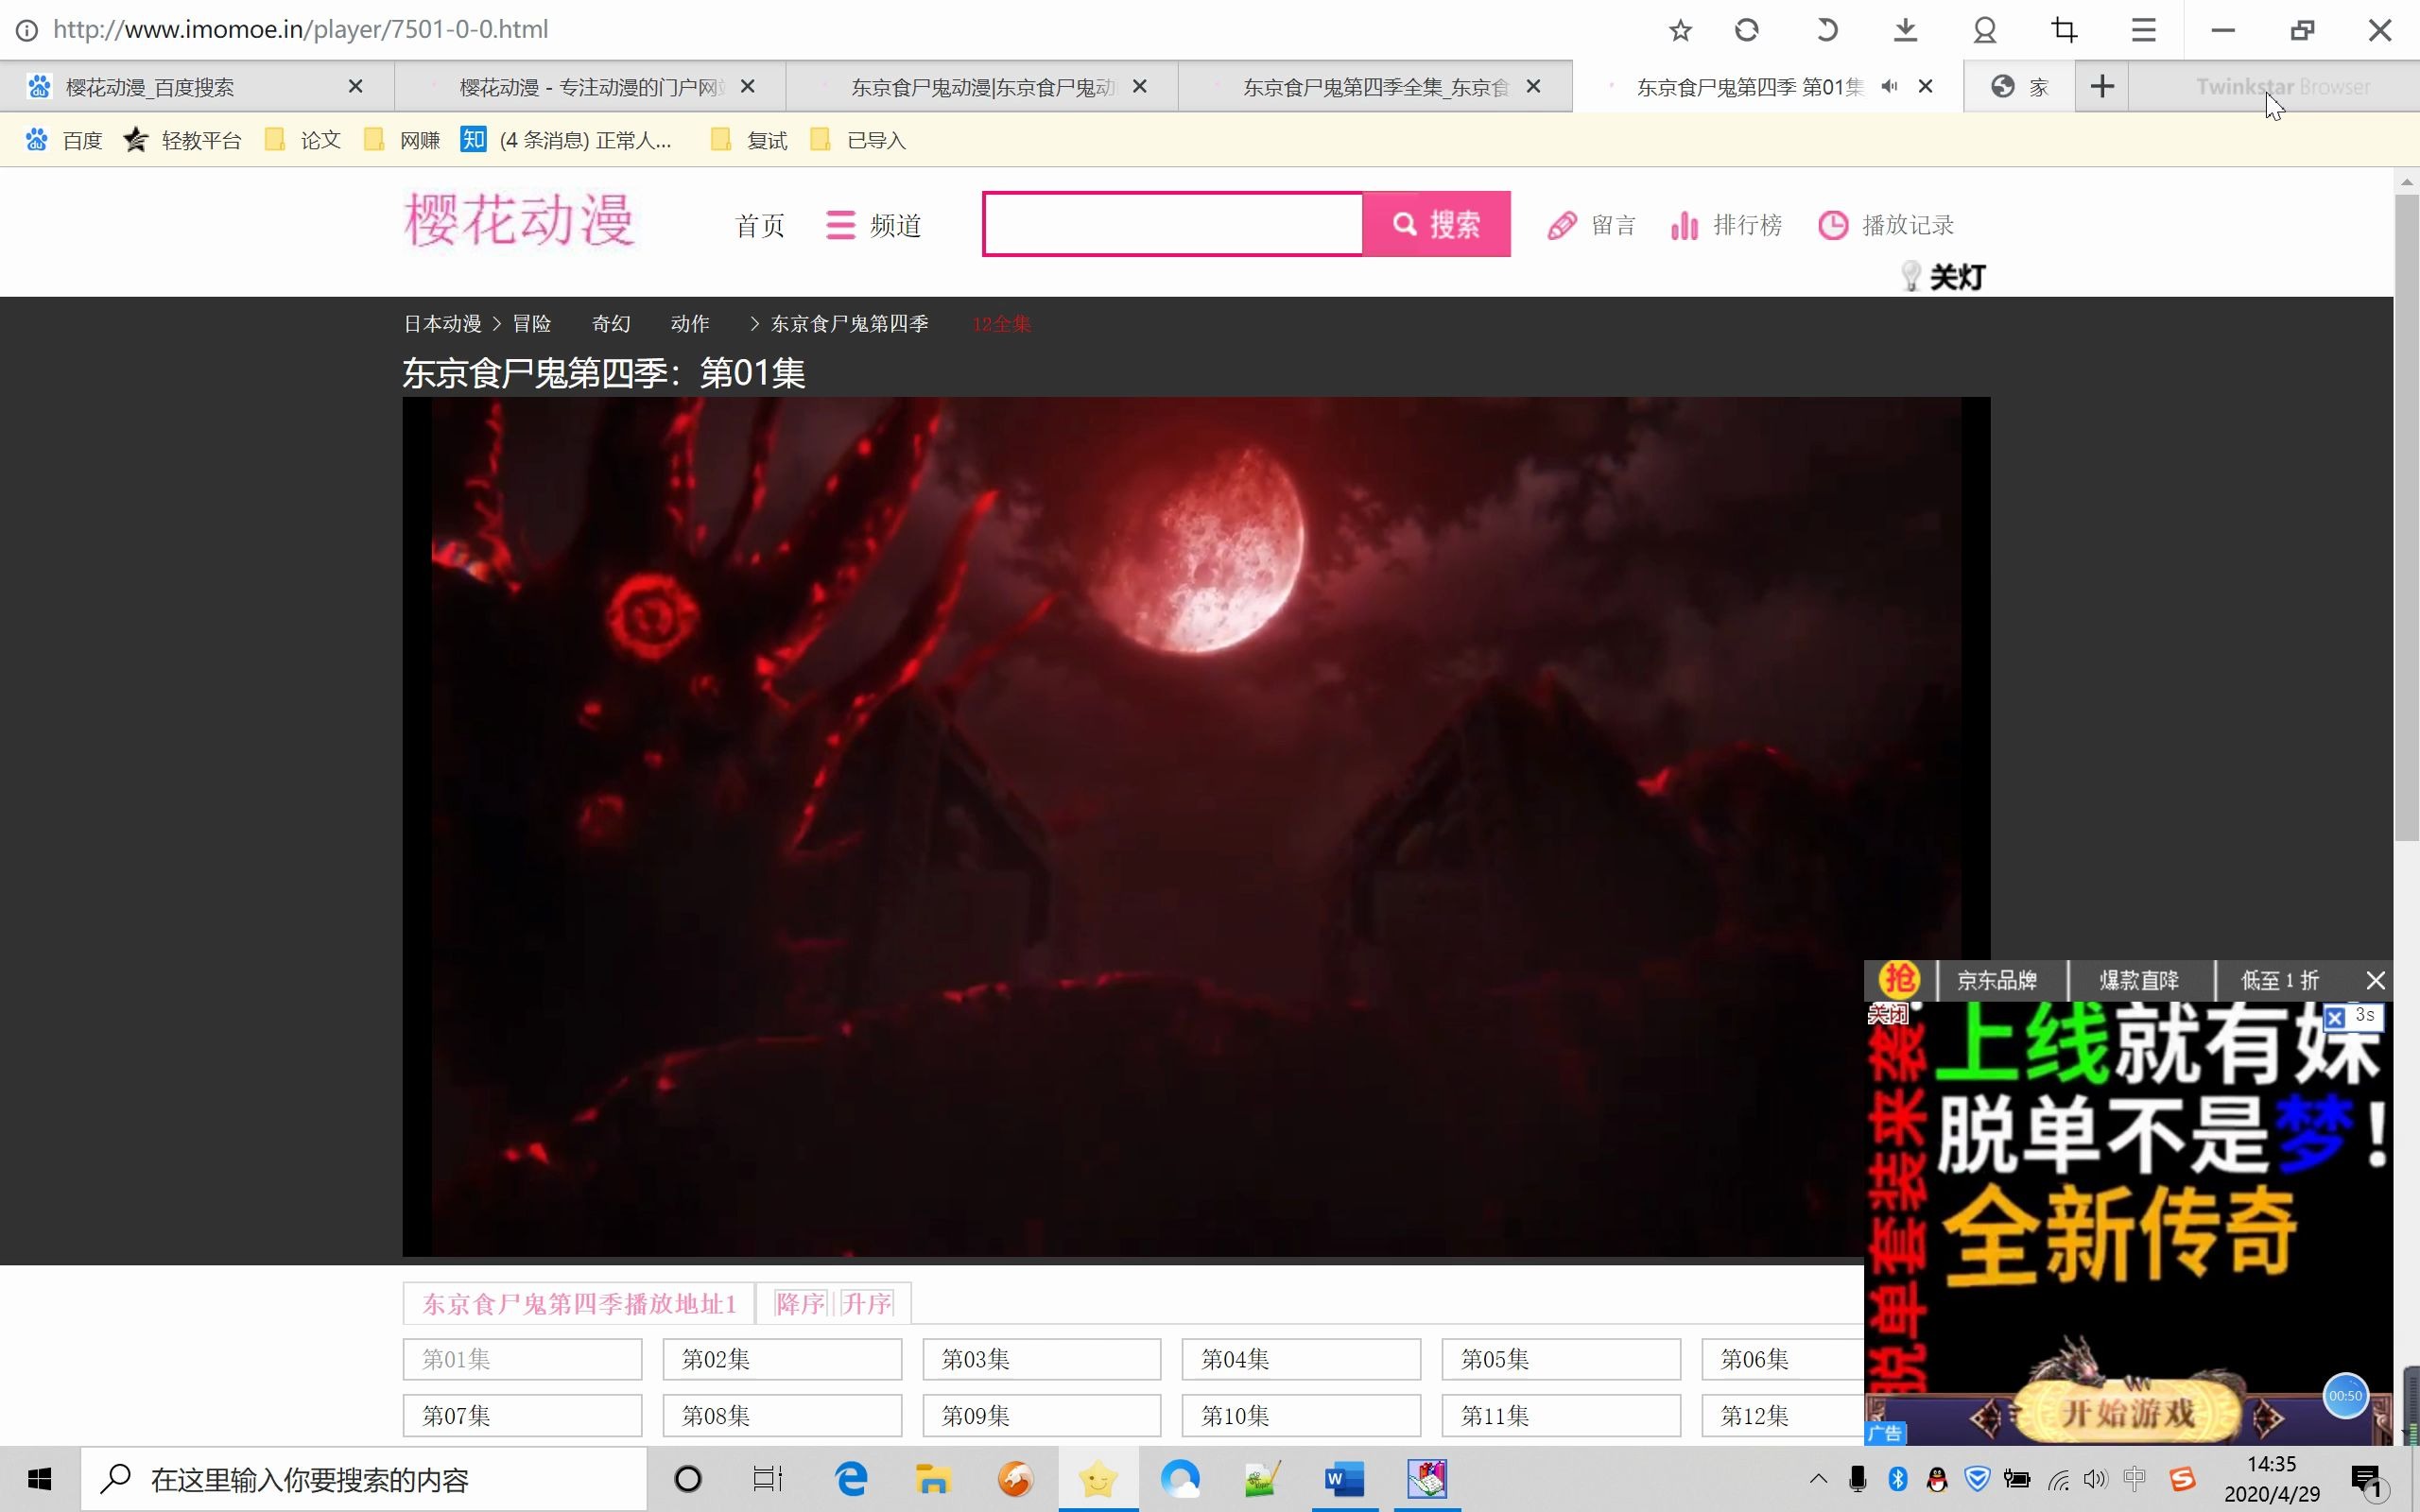Play episode 第08集
Screen dimensions: 2420x1512
click(782, 1415)
